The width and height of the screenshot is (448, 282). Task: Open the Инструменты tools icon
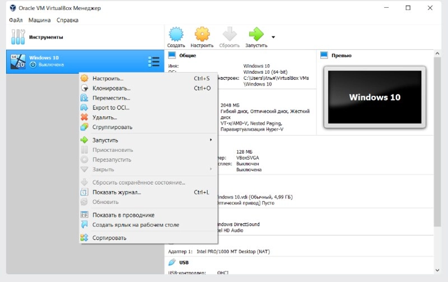click(x=18, y=37)
